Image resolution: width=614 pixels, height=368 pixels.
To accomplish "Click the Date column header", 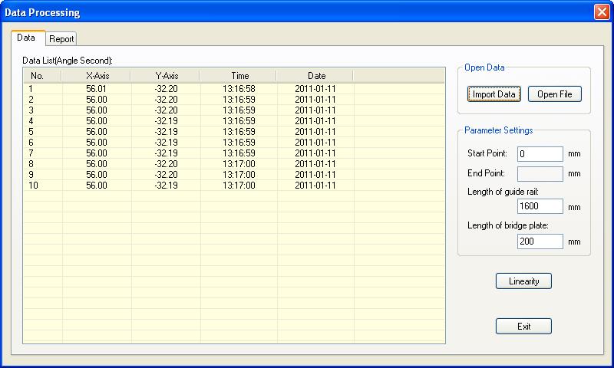I will (316, 76).
